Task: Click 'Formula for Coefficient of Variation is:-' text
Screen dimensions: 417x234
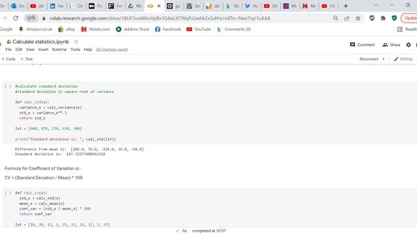Action: click(x=42, y=168)
